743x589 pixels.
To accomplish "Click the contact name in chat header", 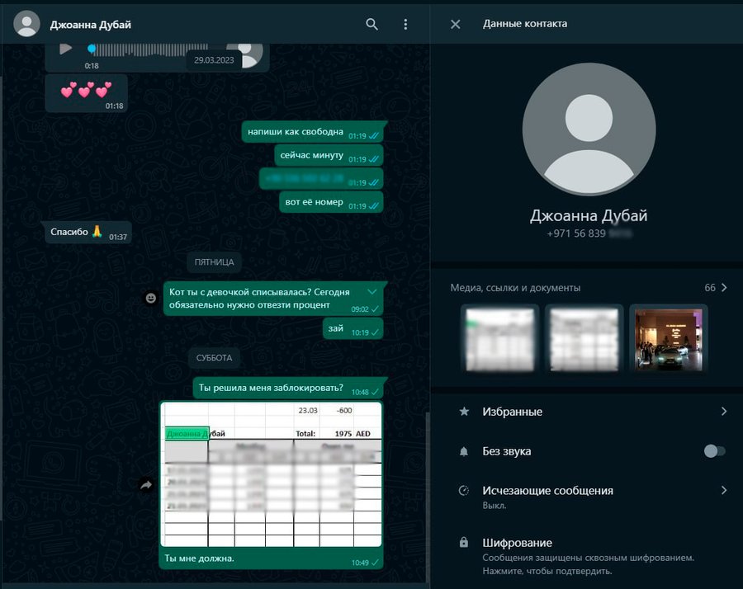I will pos(91,25).
